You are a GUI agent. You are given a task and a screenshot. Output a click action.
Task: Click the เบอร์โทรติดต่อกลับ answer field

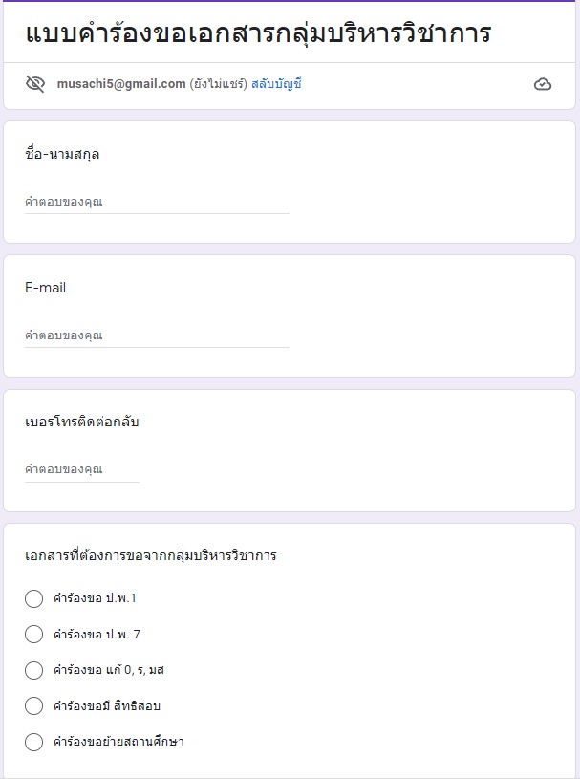(82, 470)
